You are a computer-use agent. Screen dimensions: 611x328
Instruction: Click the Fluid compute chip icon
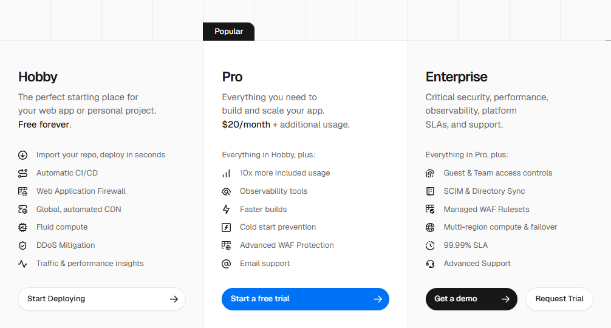click(x=23, y=227)
